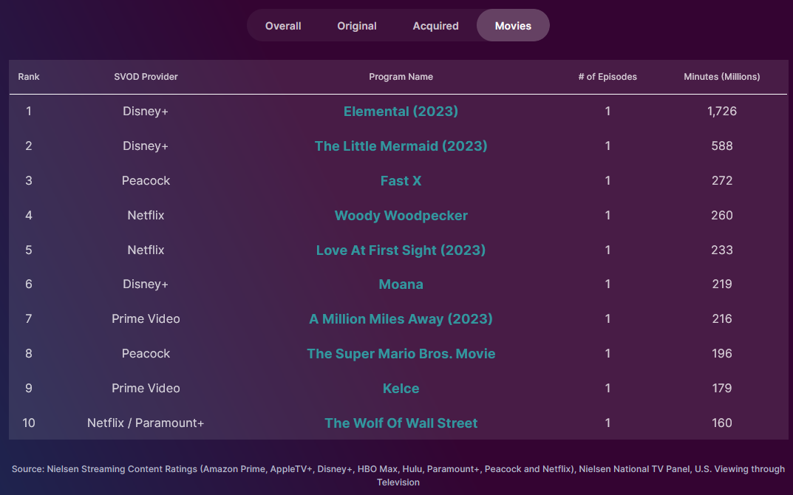Open the Elemental (2023) program link
793x495 pixels.
point(401,112)
